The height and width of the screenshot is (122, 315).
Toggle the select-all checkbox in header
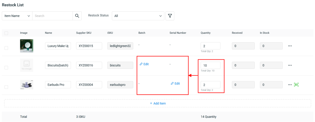(6, 33)
